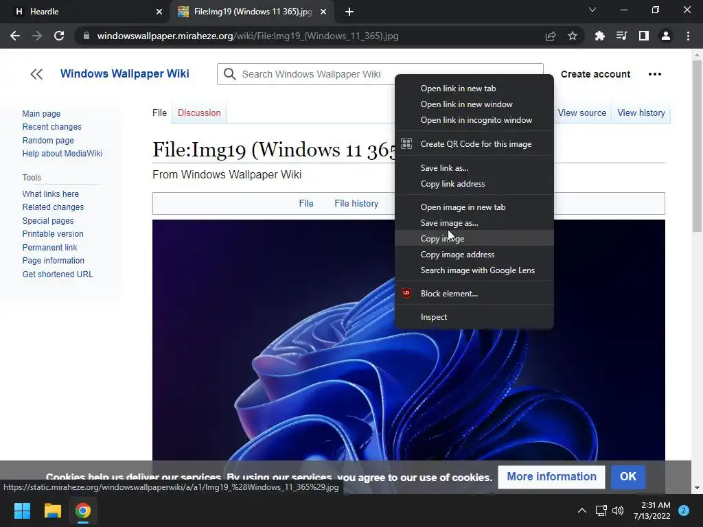
Task: Select Save link as...
Action: coord(474,167)
